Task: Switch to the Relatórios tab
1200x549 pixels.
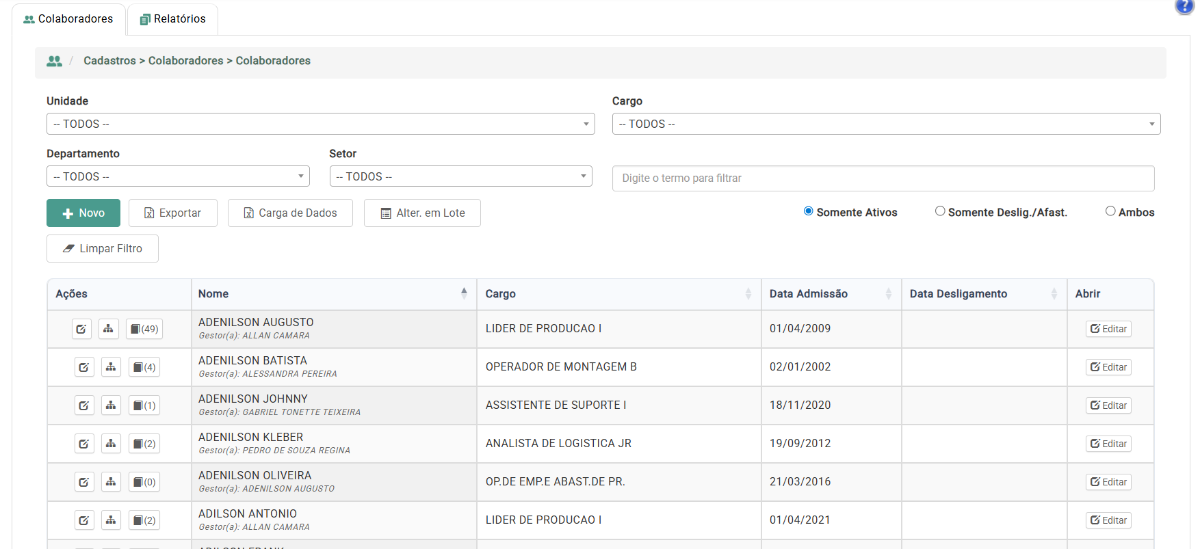Action: tap(172, 19)
